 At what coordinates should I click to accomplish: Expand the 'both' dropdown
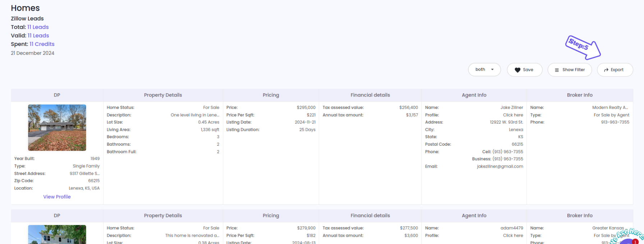click(x=484, y=70)
